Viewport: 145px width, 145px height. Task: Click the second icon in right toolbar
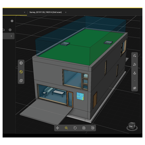[135, 64]
